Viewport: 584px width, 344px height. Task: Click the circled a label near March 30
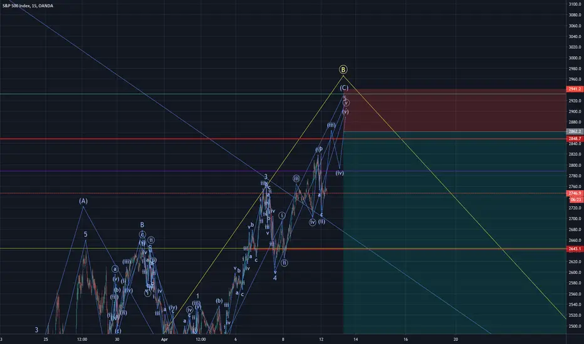(115, 269)
